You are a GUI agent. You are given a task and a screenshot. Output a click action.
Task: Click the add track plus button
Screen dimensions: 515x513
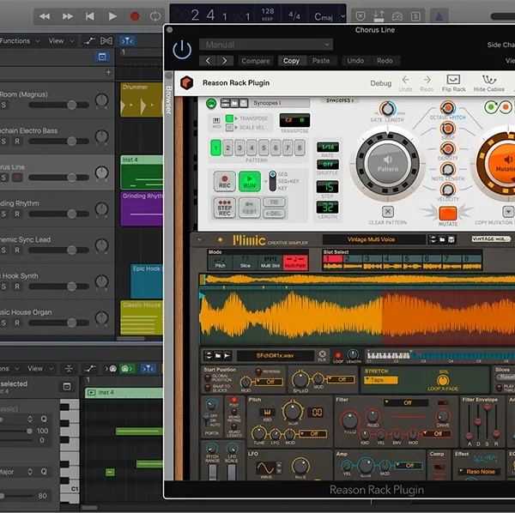coord(108,72)
